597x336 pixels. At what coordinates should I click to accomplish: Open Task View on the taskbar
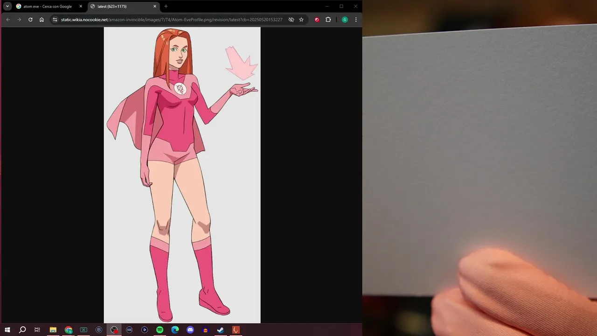[x=37, y=330]
